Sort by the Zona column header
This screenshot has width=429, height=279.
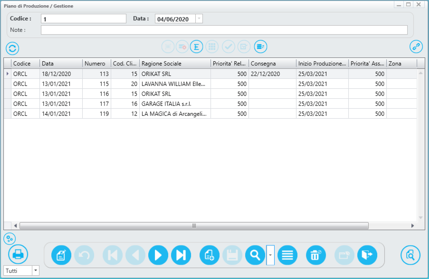point(401,64)
